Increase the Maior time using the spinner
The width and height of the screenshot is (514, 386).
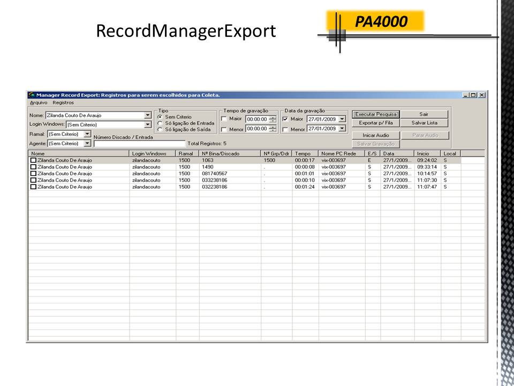272,117
